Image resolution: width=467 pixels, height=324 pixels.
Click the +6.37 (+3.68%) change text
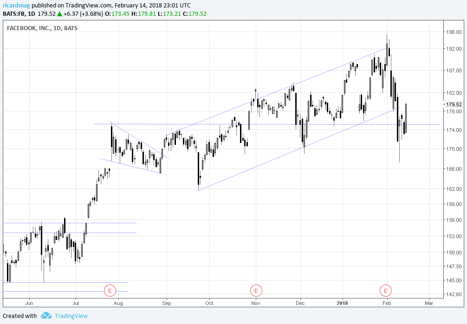coord(83,14)
